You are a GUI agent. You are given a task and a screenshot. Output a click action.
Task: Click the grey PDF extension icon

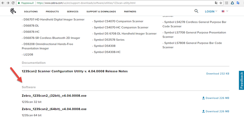tap(227, 3)
